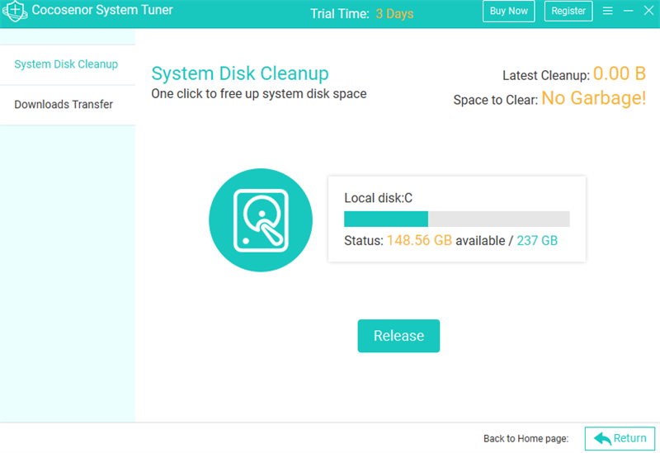Click the Local disk:C label
The height and width of the screenshot is (453, 660).
[x=378, y=198]
